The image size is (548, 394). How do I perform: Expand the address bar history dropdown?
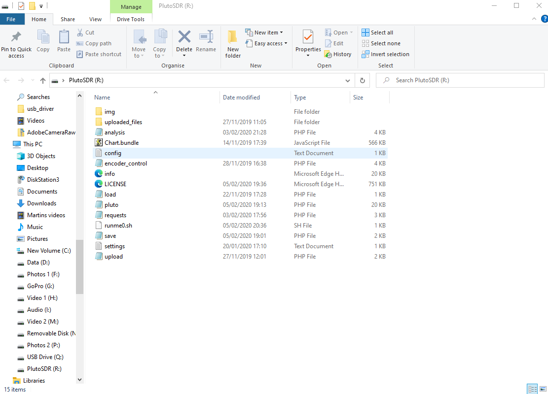pyautogui.click(x=348, y=80)
